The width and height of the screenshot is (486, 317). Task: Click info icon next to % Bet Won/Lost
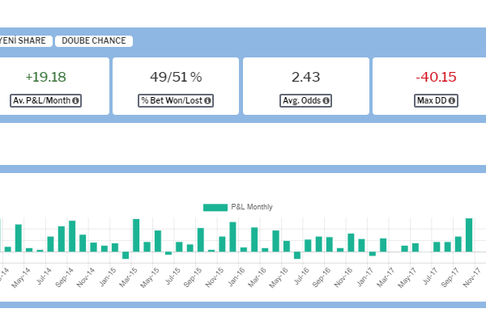207,100
